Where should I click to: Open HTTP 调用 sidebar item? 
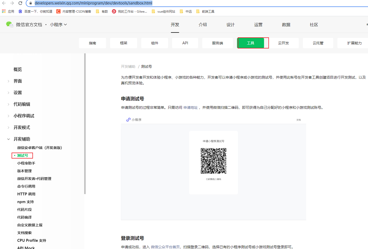tap(26, 194)
